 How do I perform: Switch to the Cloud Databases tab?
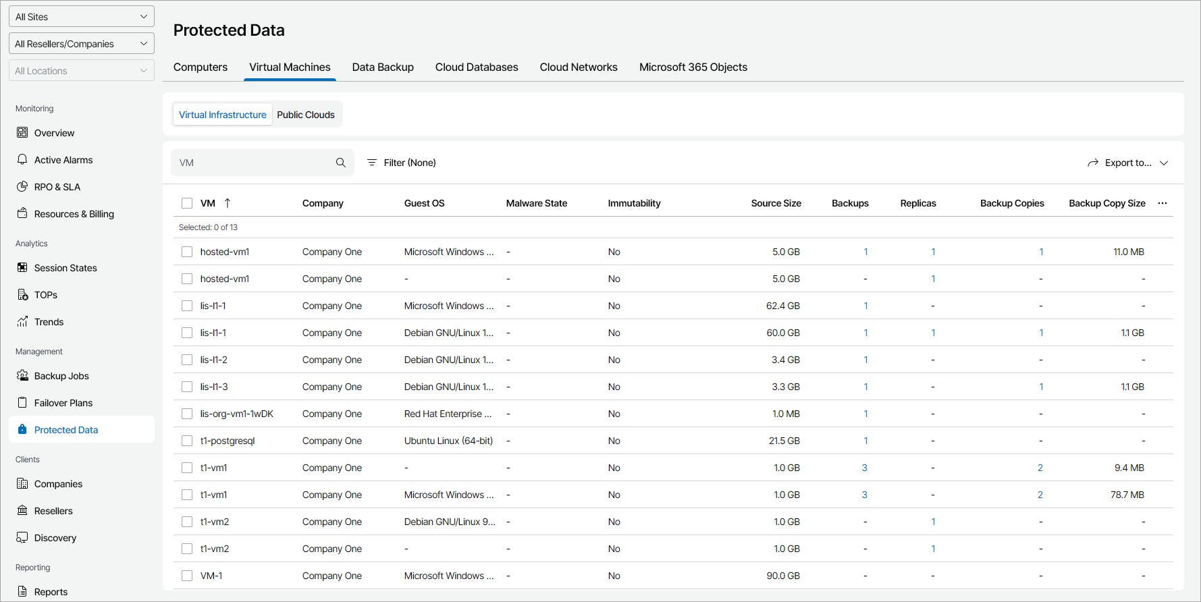[477, 67]
